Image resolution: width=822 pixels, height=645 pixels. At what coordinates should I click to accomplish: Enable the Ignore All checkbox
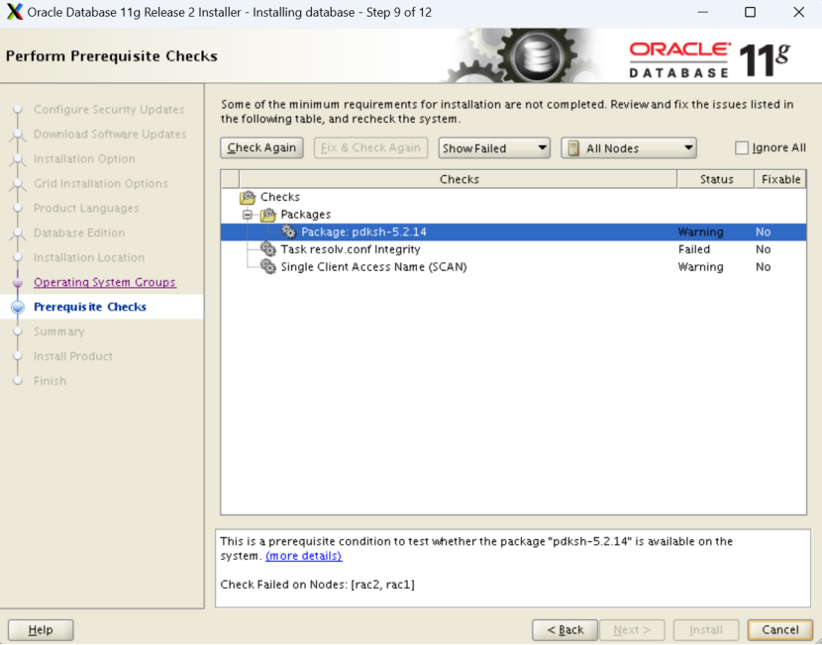click(x=742, y=147)
